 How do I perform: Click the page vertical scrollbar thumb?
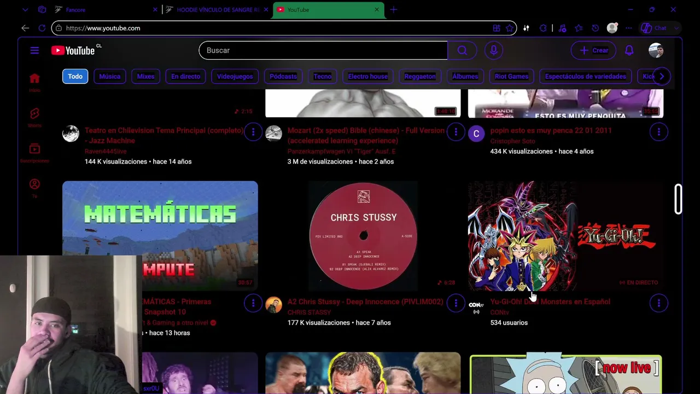tap(678, 199)
